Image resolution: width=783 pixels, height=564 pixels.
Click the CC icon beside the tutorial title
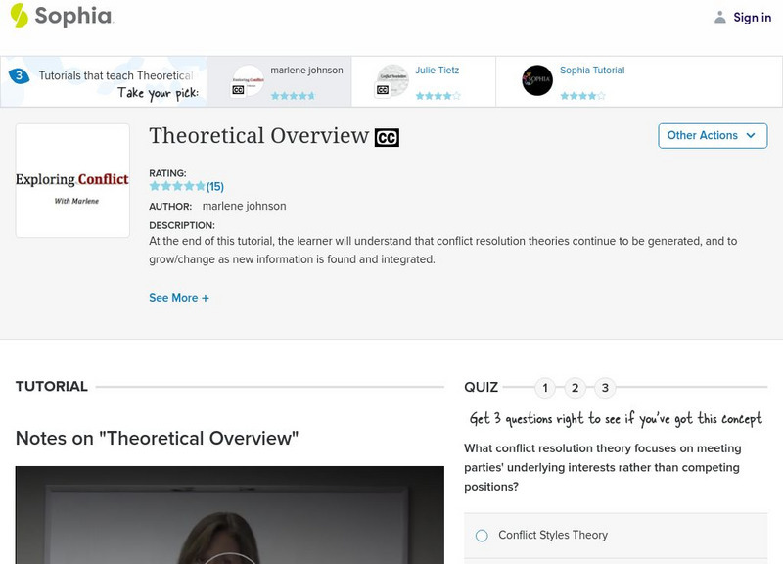tap(387, 137)
